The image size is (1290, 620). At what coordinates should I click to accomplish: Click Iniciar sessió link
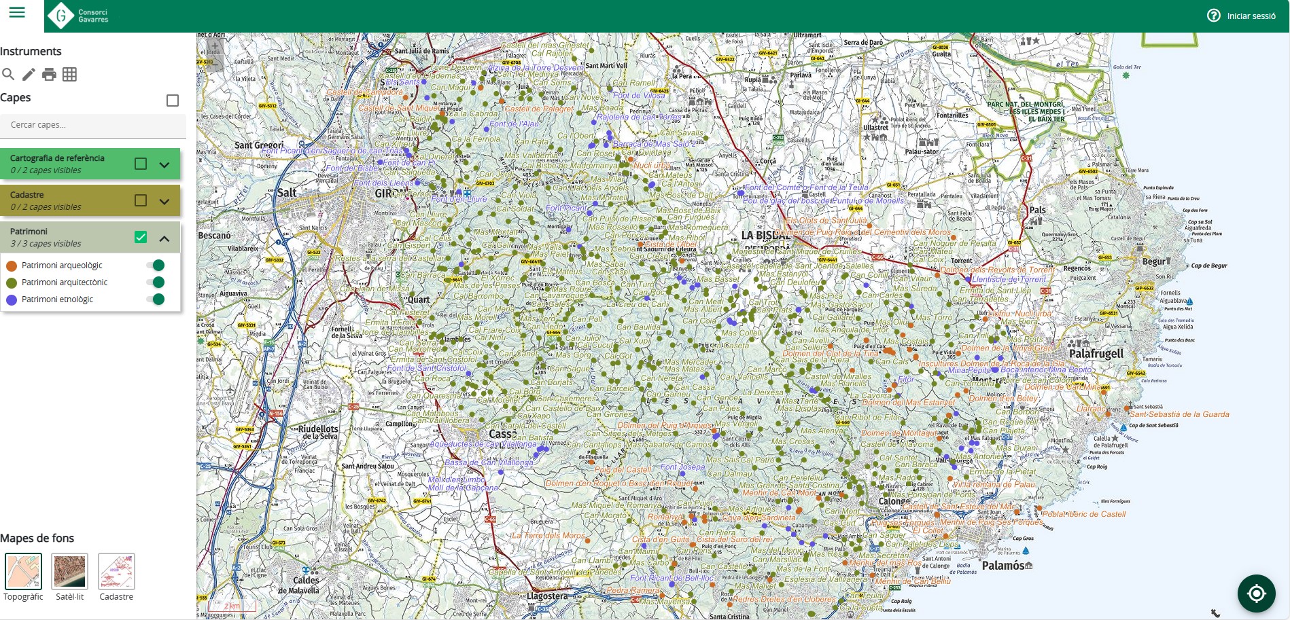(1251, 16)
